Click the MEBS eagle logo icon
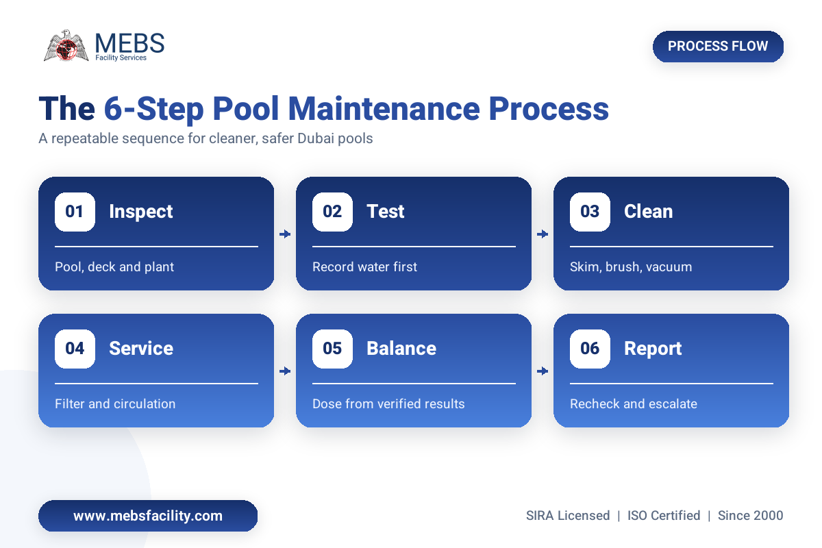The height and width of the screenshot is (548, 822). [66, 46]
